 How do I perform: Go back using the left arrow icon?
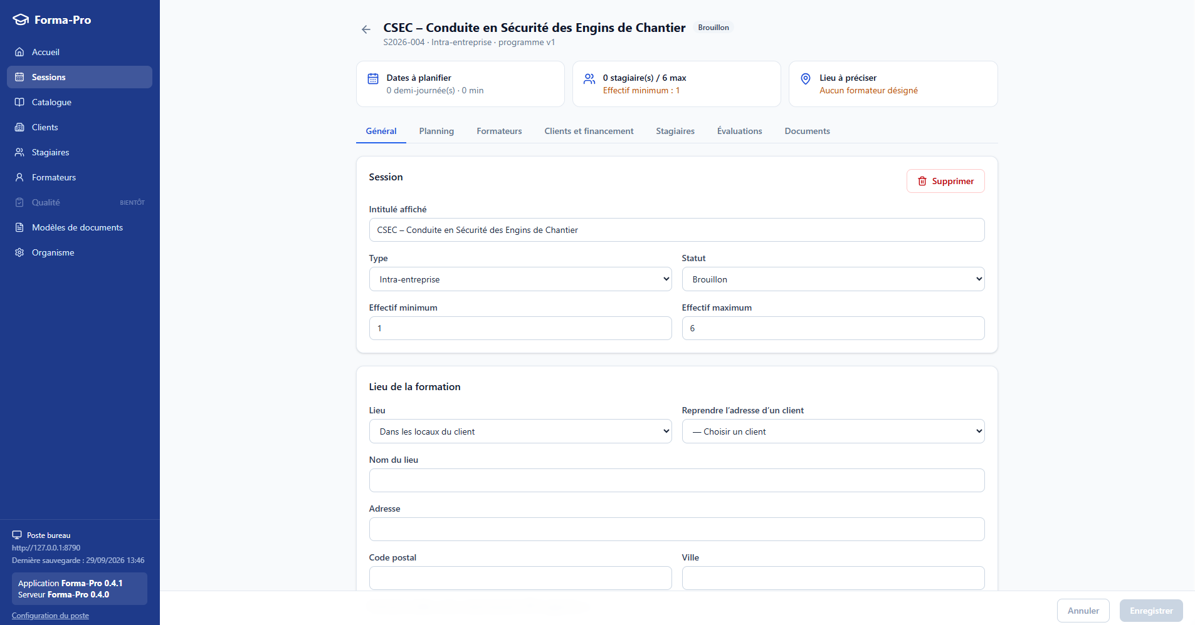(366, 29)
